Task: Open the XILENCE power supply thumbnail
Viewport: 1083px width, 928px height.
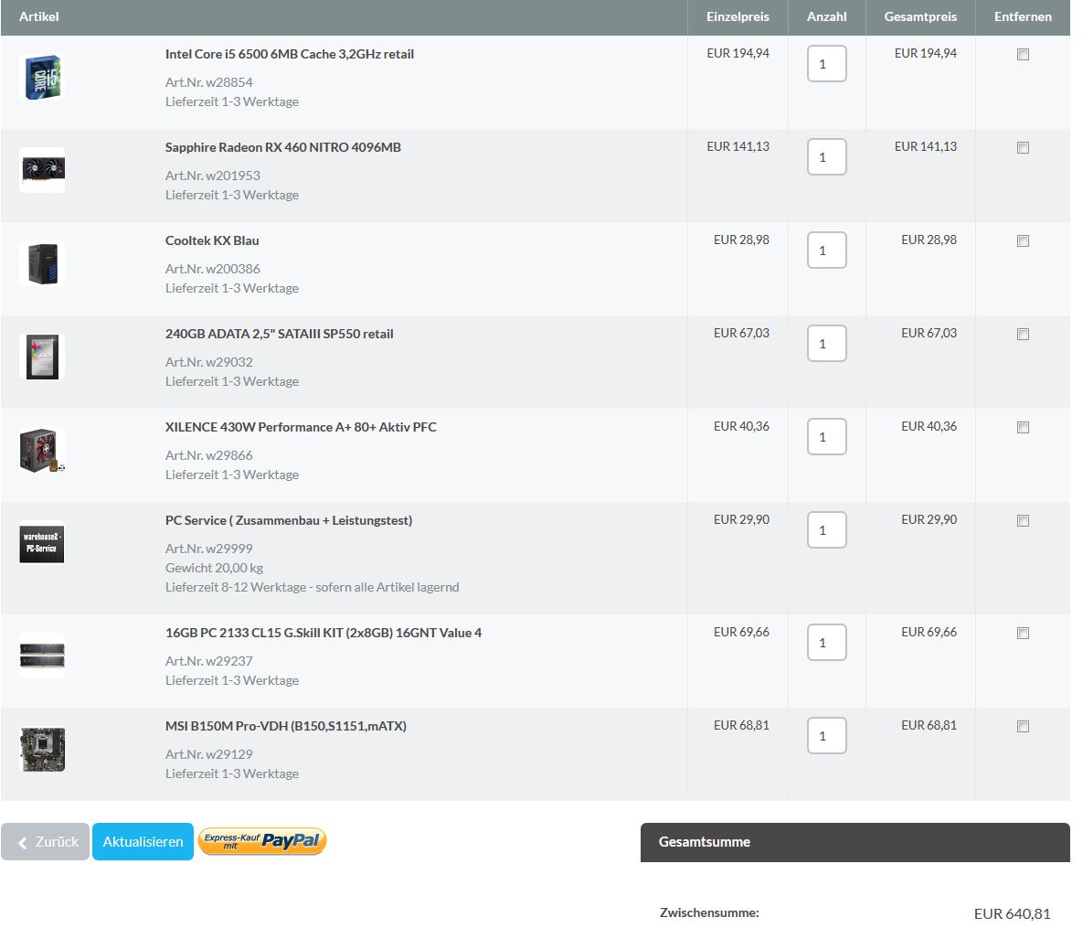Action: pyautogui.click(x=42, y=450)
